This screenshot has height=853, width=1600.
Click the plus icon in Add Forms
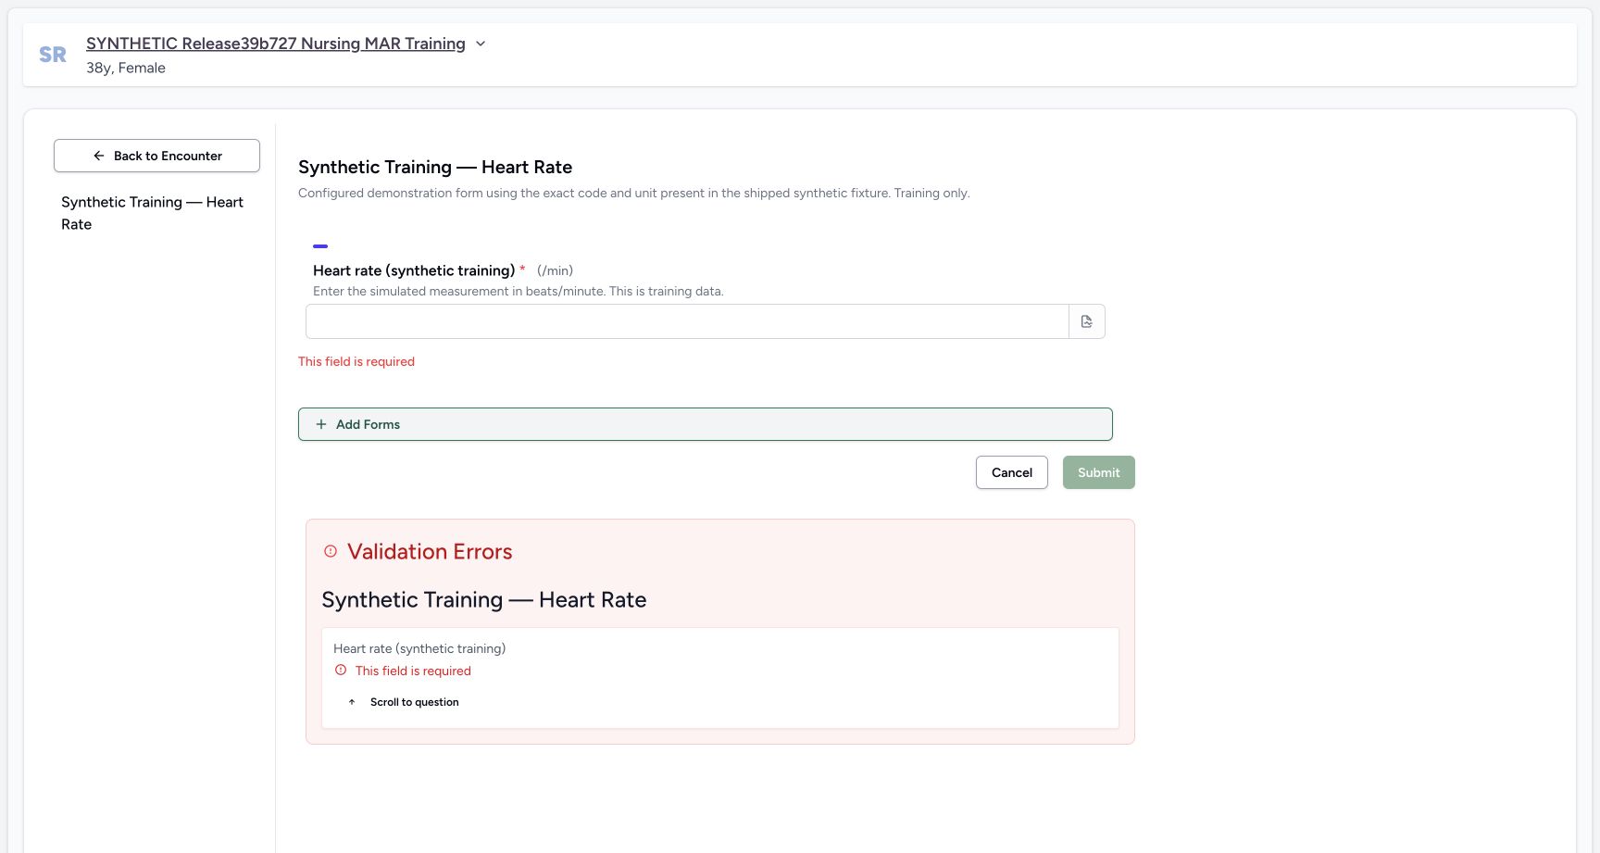pyautogui.click(x=321, y=424)
